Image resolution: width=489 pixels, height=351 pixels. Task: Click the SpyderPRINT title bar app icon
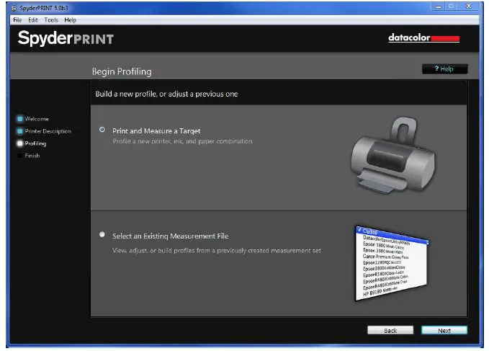(14, 8)
